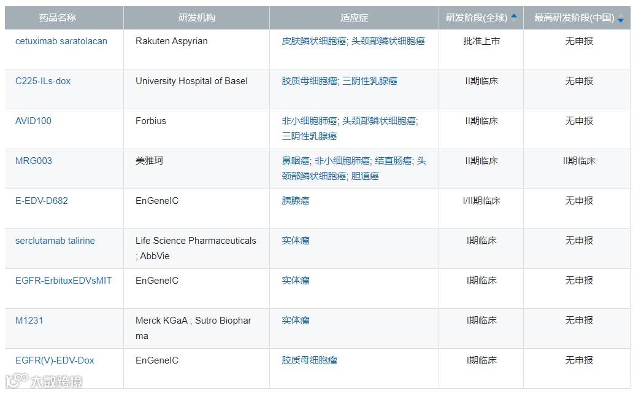Open 胆道癌 indication link
The image size is (633, 393).
tap(365, 176)
